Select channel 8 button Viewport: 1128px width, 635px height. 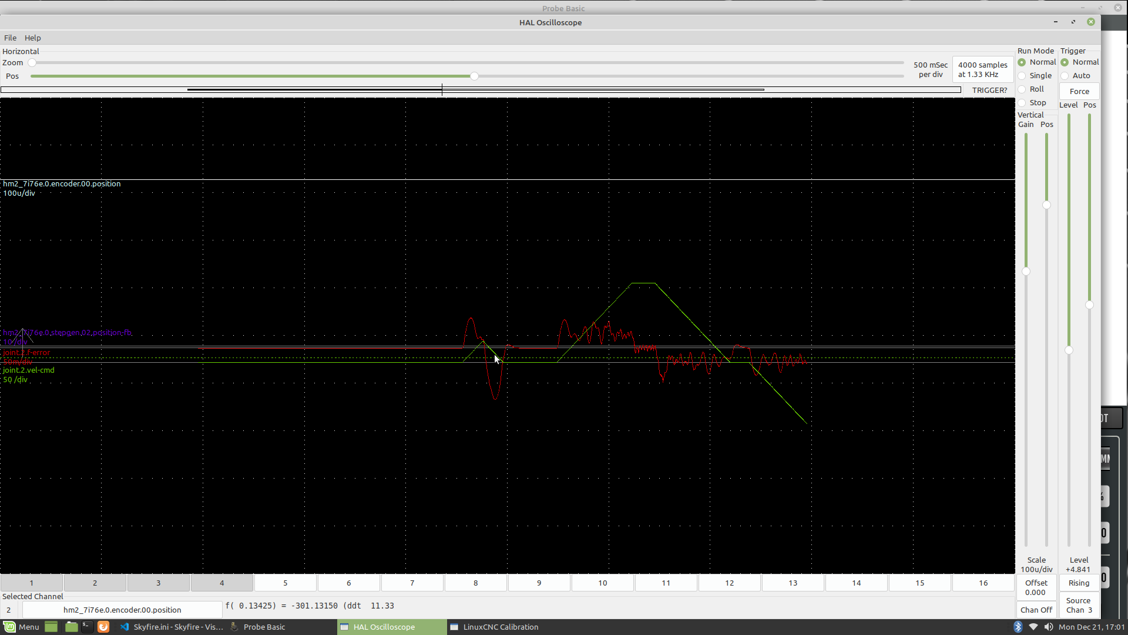pyautogui.click(x=476, y=583)
